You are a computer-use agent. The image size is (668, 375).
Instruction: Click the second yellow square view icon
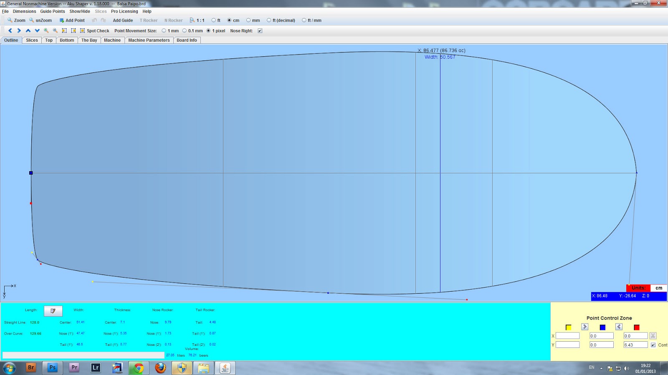[x=73, y=31]
